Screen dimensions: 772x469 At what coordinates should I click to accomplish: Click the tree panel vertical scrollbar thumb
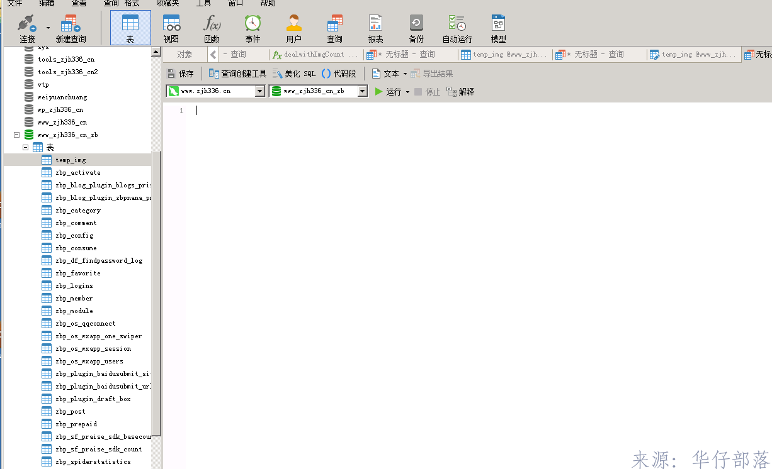pyautogui.click(x=156, y=294)
